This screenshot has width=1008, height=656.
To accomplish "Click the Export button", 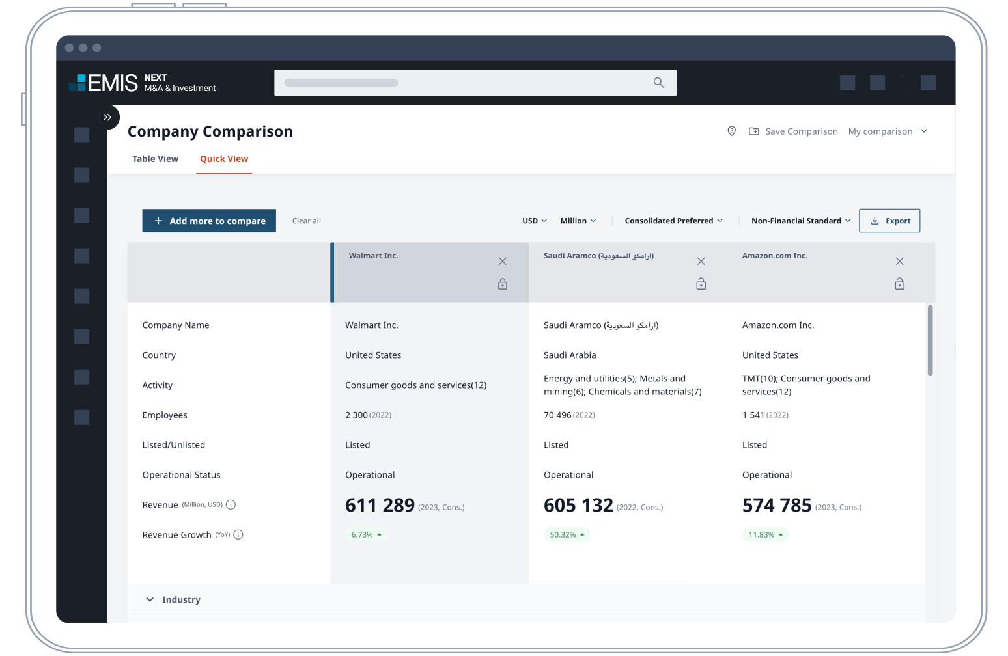I will 889,221.
